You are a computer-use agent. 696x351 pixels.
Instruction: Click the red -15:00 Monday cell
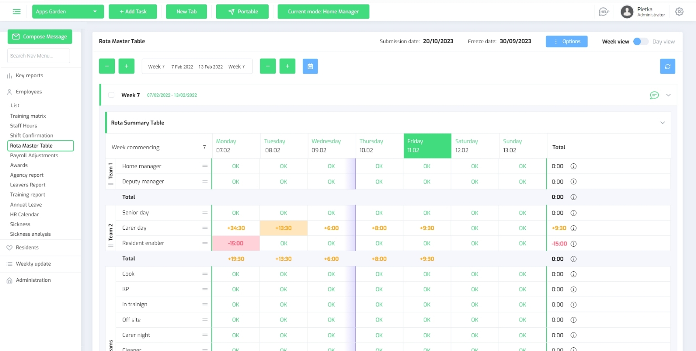tap(236, 243)
